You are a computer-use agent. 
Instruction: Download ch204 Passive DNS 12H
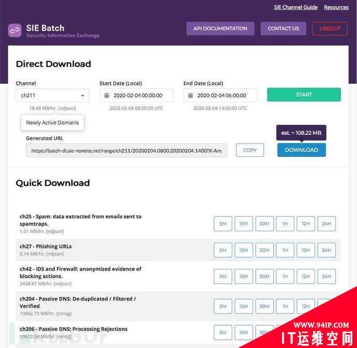click(x=306, y=306)
